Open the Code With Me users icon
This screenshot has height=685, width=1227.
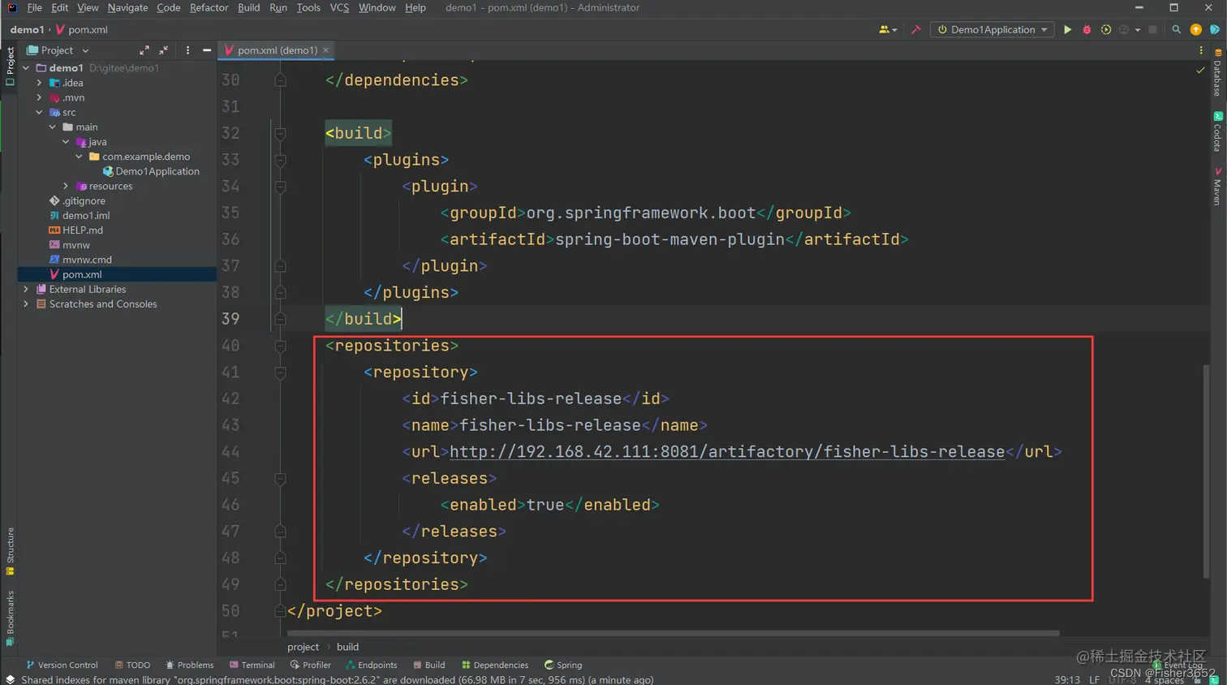(887, 30)
